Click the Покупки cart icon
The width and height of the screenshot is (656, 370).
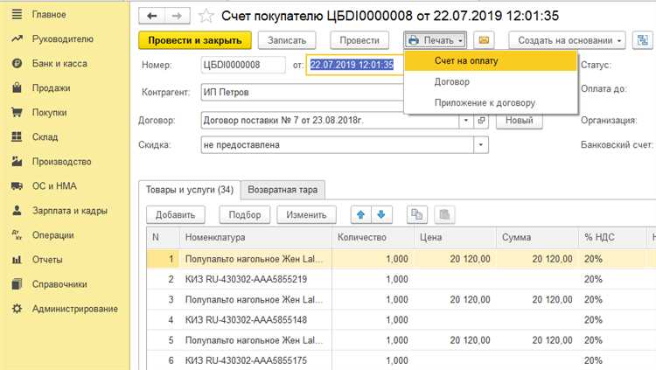17,113
